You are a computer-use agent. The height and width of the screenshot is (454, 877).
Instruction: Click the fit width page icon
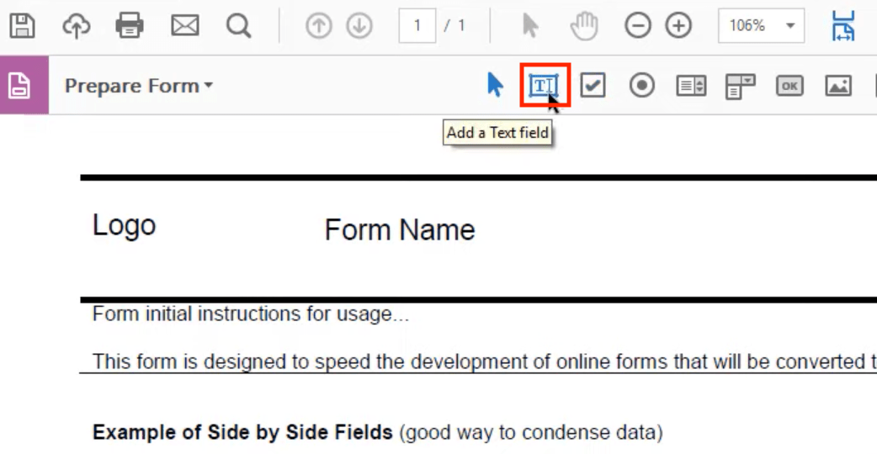[x=842, y=26]
